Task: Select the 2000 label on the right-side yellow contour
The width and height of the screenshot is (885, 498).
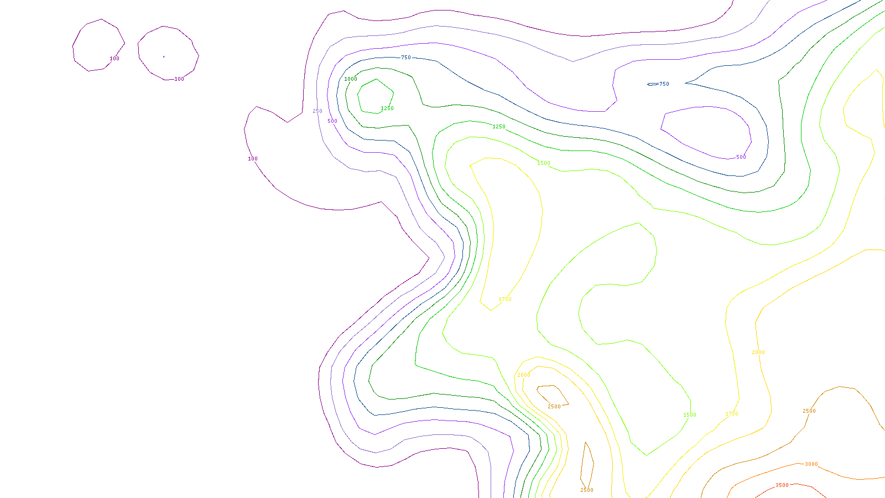Action: 758,352
